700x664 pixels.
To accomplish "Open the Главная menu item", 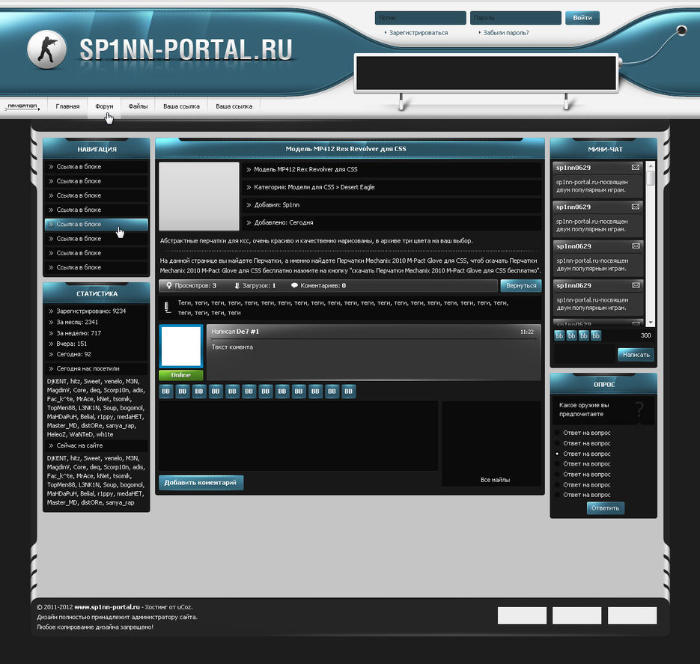I will 67,106.
